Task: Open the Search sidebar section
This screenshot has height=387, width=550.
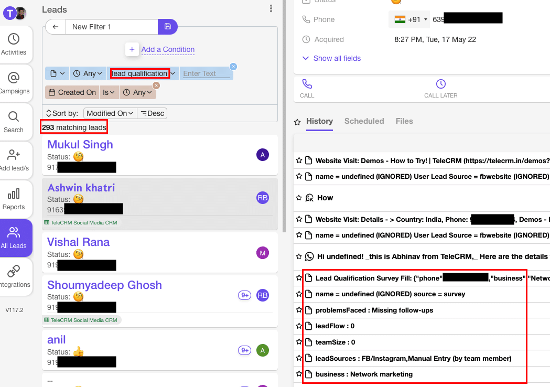Action: pos(14,122)
